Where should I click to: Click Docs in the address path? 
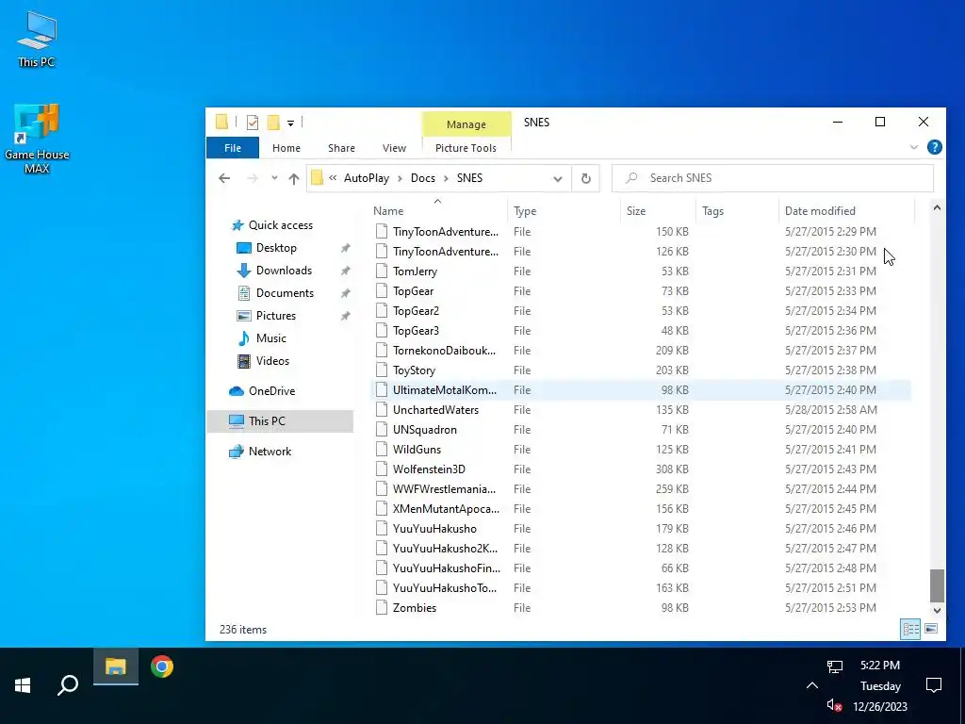pyautogui.click(x=423, y=178)
